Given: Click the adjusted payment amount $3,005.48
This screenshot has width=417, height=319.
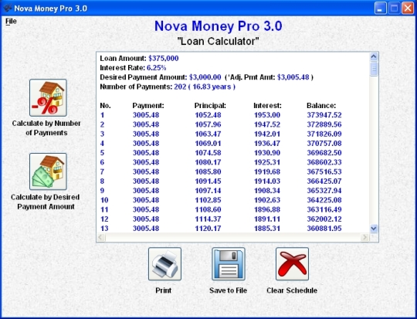Looking at the screenshot, I should [x=293, y=77].
